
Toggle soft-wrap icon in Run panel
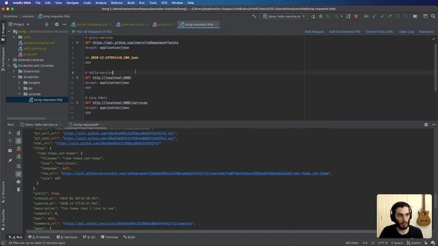(x=18, y=166)
